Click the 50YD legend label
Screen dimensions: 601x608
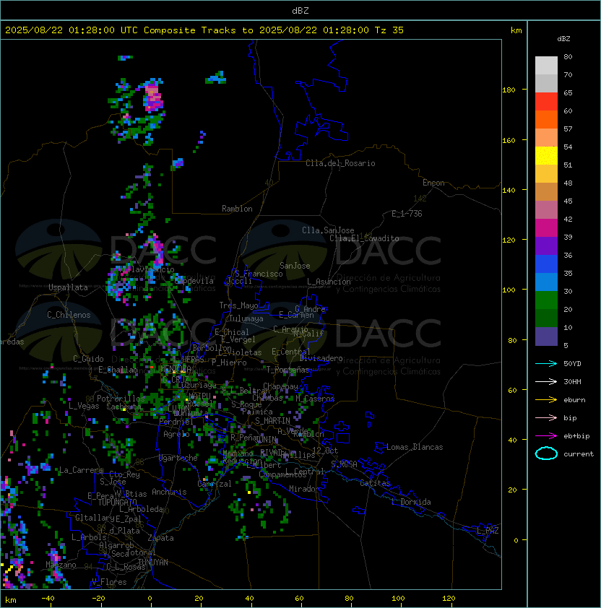point(572,364)
